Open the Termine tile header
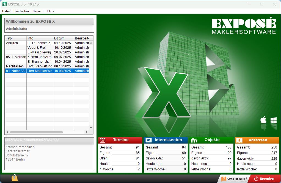This screenshot has width=281, height=183. tap(121, 140)
